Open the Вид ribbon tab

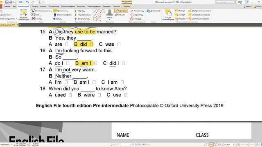point(14,7)
